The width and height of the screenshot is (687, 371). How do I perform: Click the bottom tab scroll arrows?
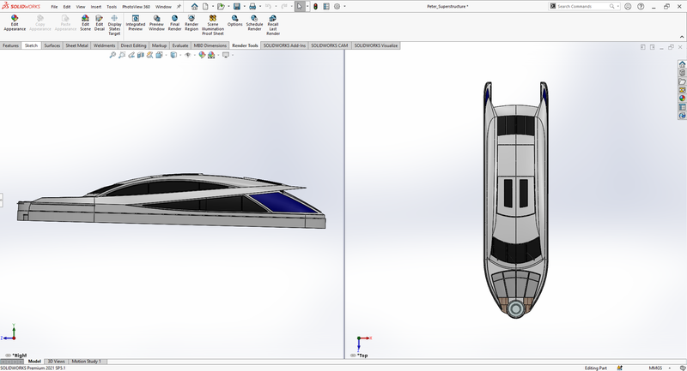11,362
